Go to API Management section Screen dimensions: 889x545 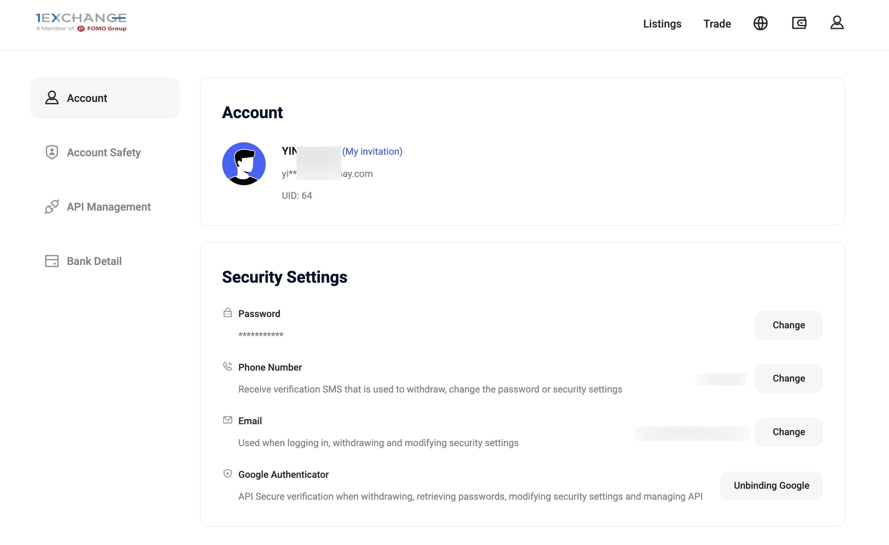[x=109, y=207]
